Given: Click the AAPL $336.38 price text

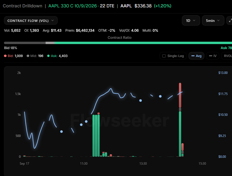Looking at the screenshot, I should pyautogui.click(x=136, y=6).
